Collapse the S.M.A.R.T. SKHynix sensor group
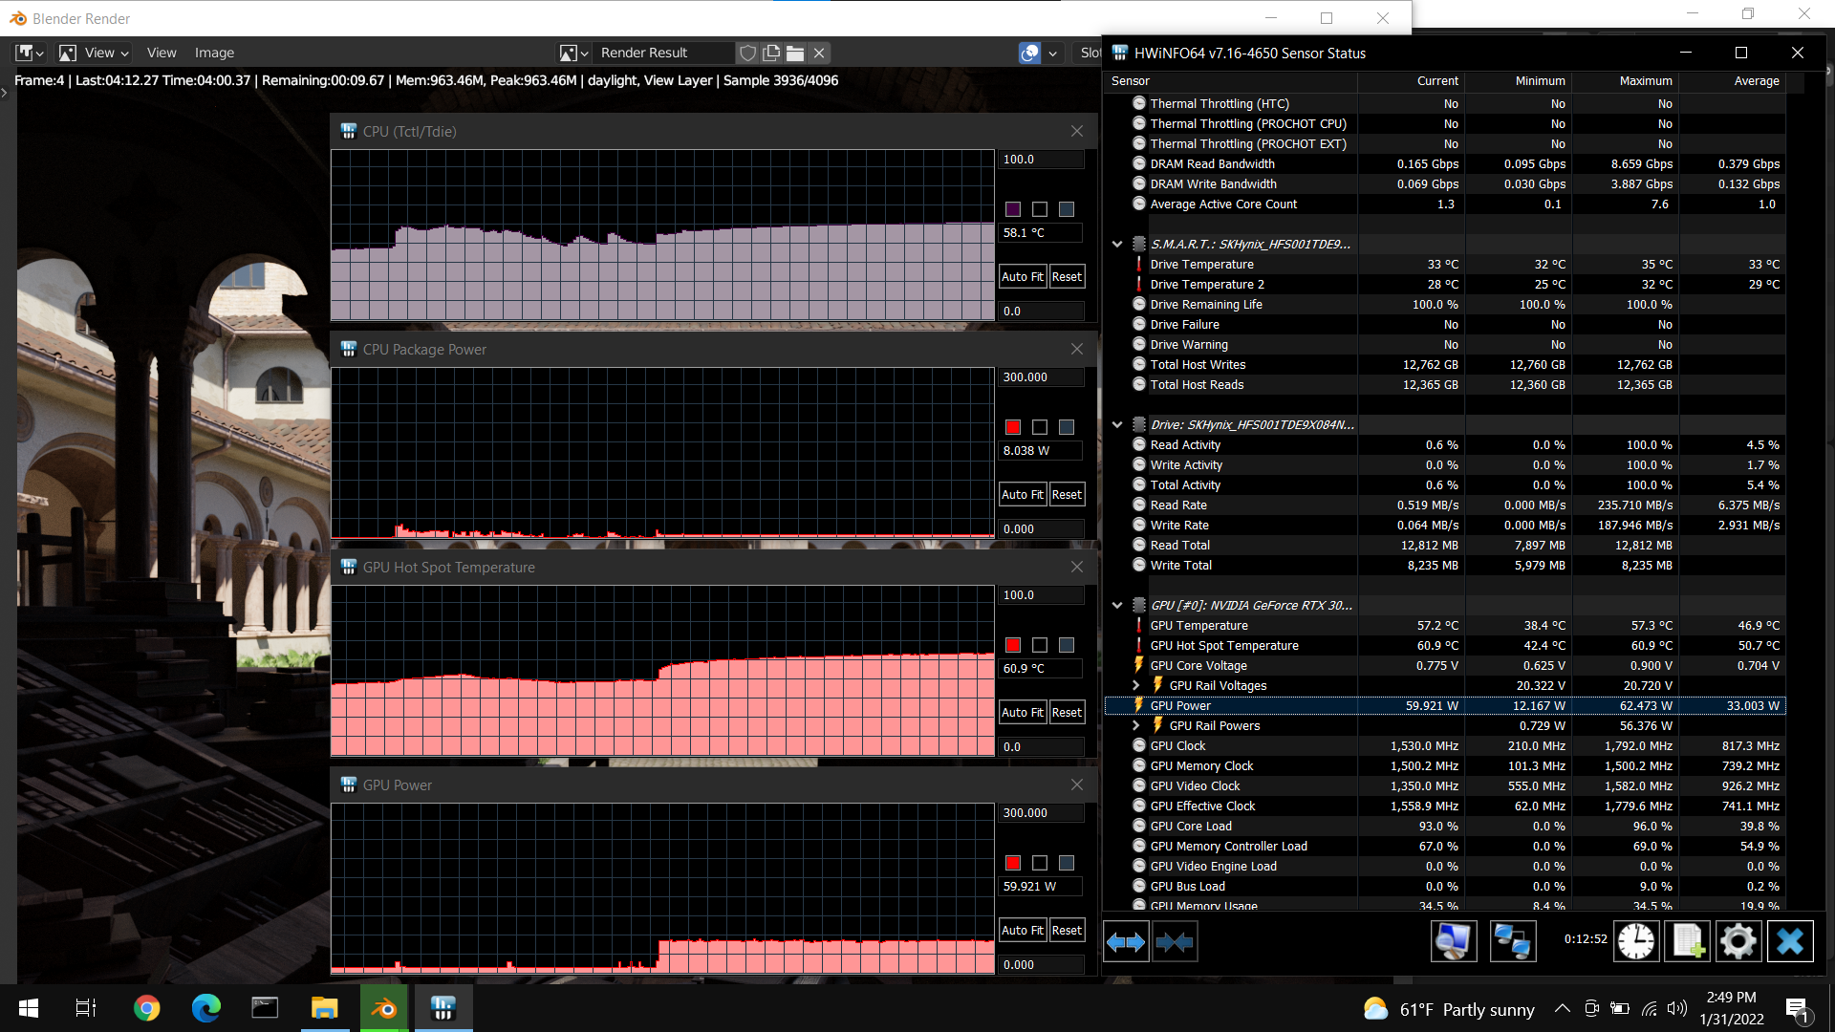This screenshot has width=1835, height=1032. (1116, 244)
